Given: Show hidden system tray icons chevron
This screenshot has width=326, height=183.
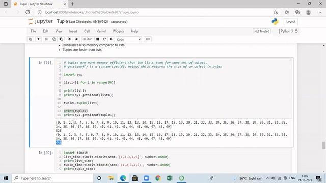Looking at the screenshot, I should point(268,178).
